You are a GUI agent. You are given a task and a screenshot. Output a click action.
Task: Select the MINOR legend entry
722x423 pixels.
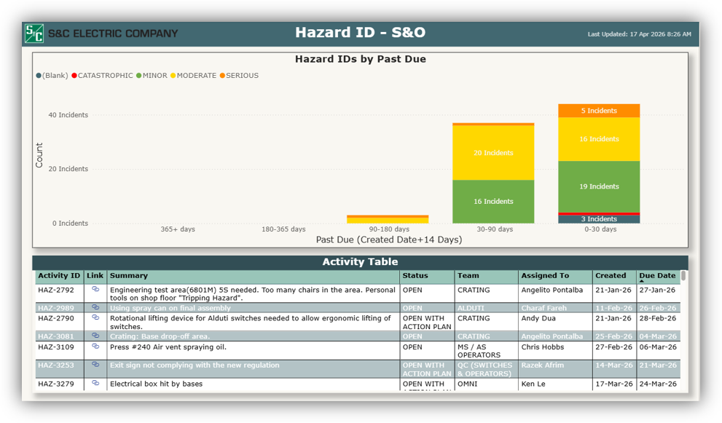click(x=152, y=76)
